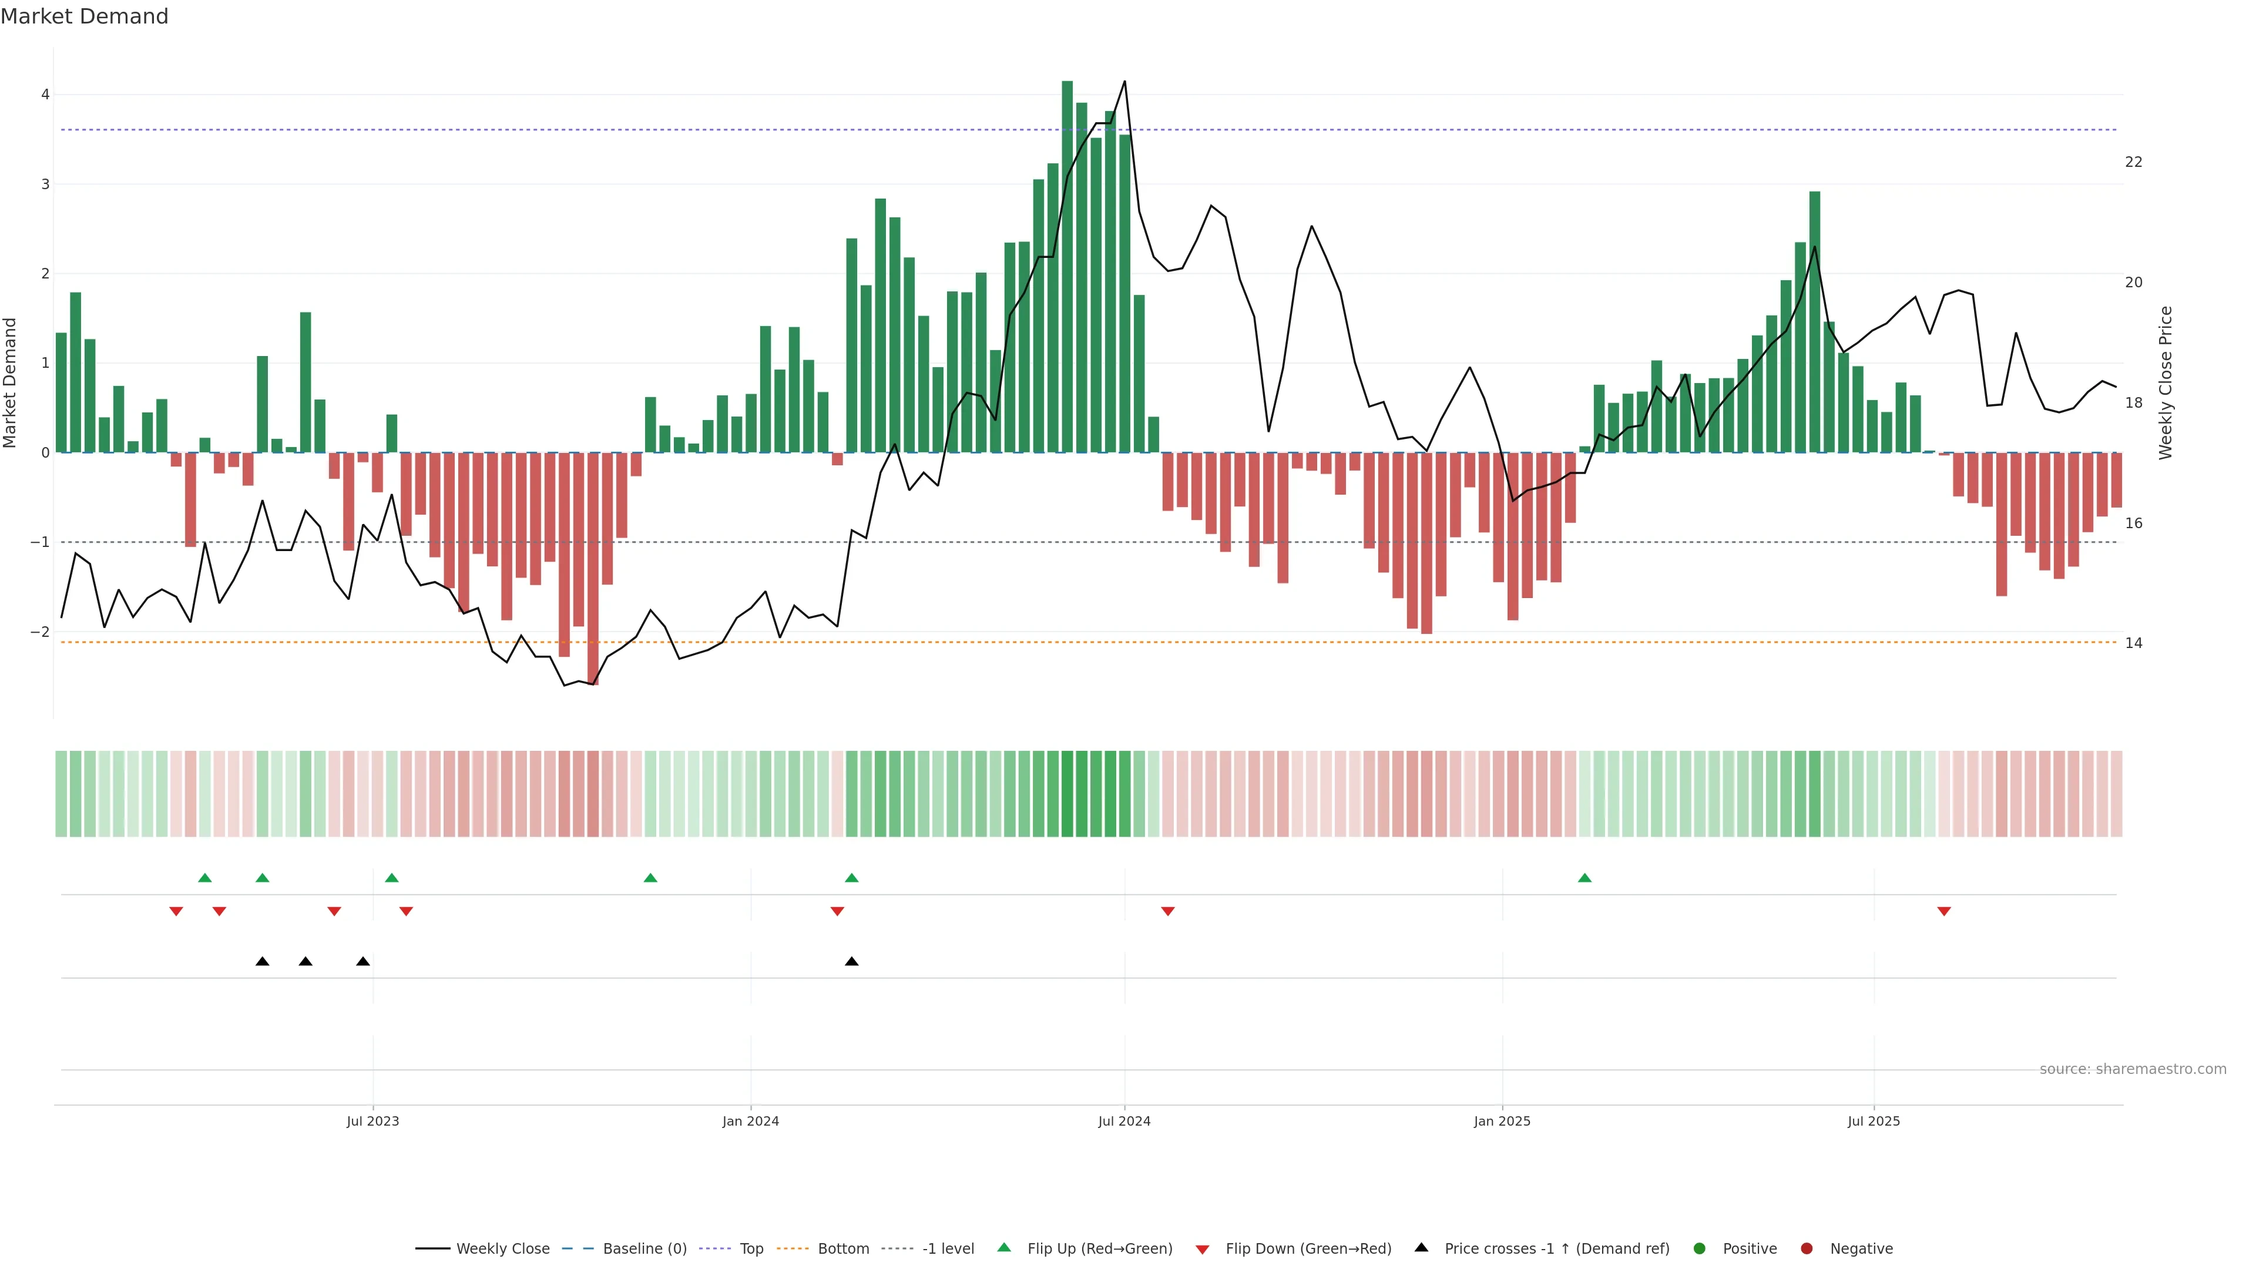Click the first red Flip Down marker
Screen dimensions: 2256x1269
176,912
